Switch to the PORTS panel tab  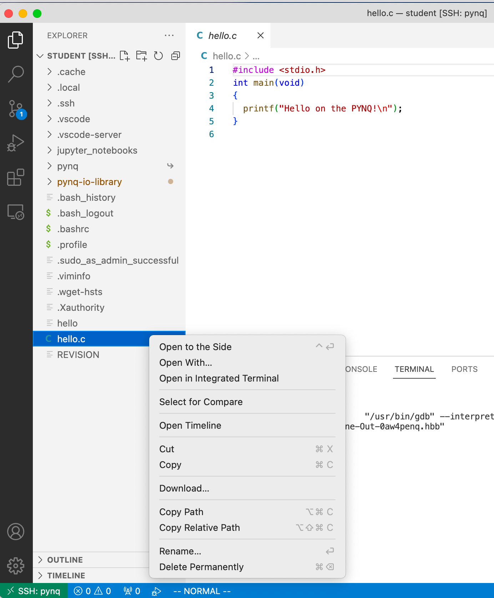coord(464,369)
